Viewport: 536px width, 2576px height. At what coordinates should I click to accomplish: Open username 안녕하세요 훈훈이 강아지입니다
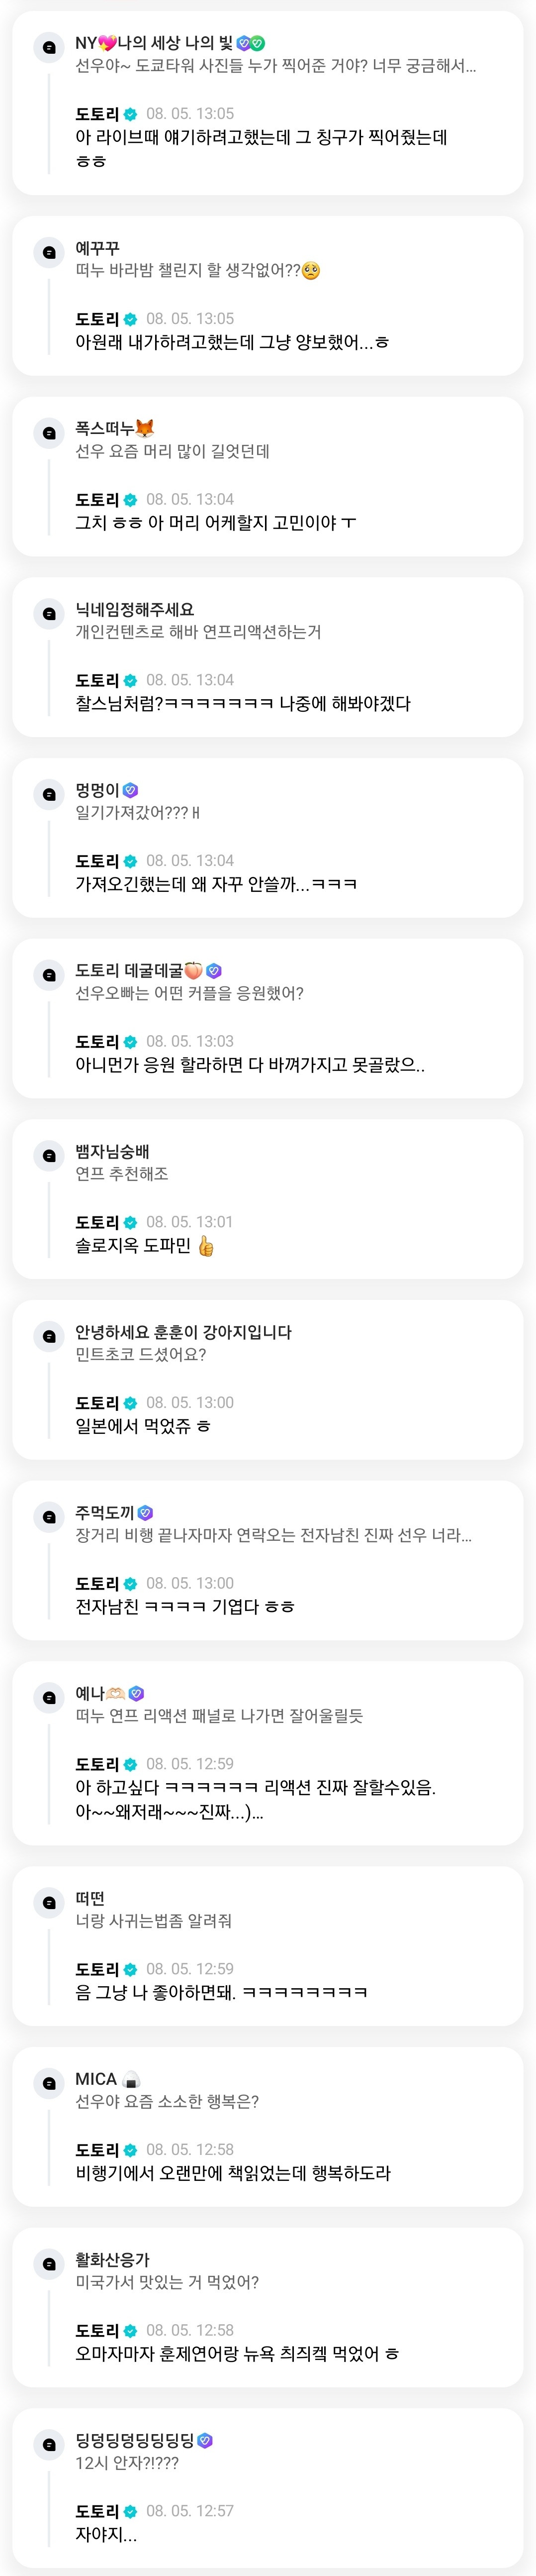pyautogui.click(x=183, y=1332)
